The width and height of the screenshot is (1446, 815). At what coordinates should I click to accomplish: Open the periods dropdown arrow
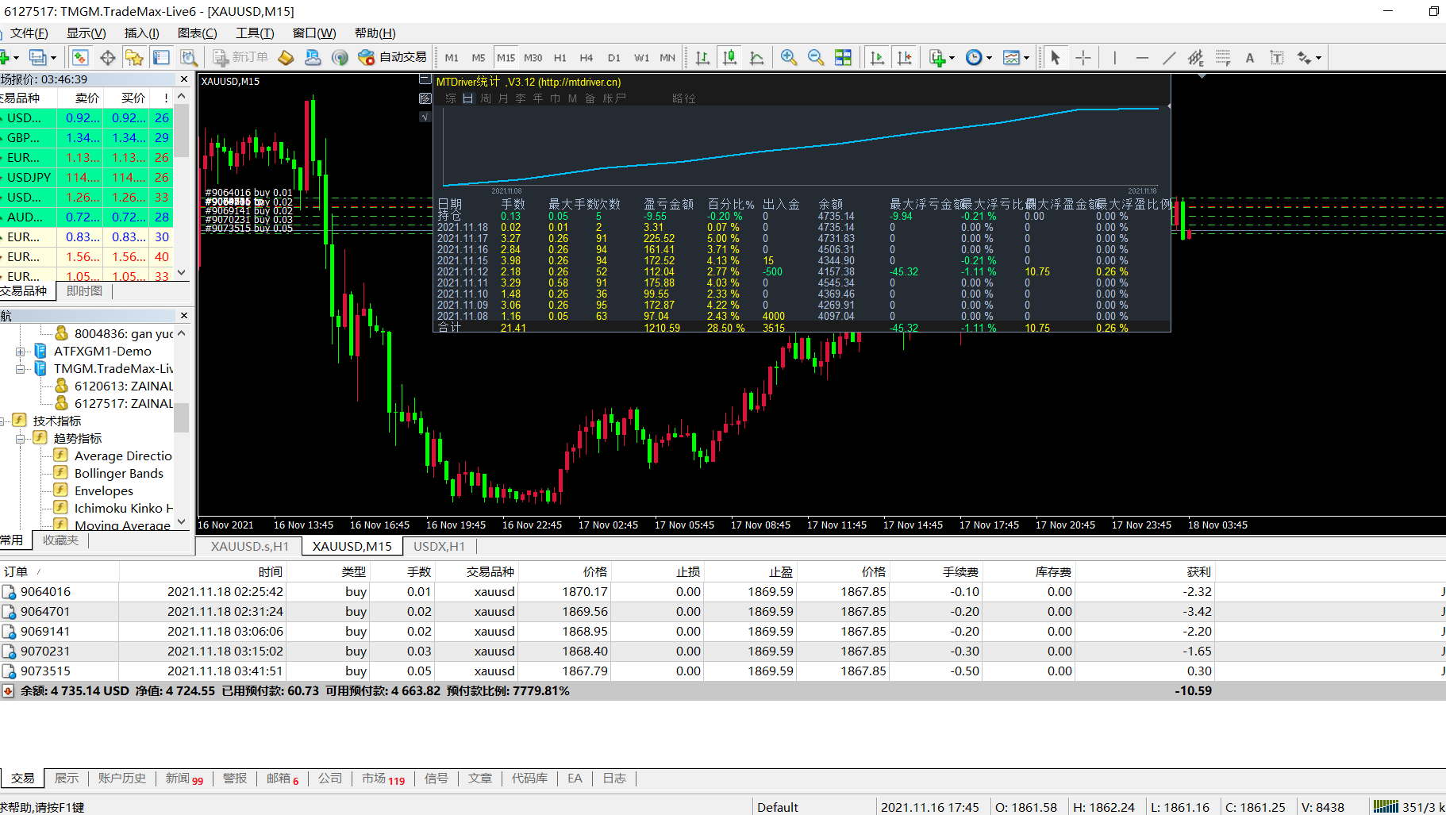(989, 58)
